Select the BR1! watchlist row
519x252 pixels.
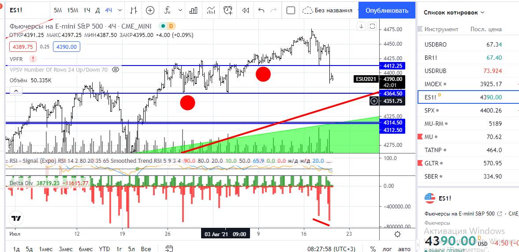point(468,58)
